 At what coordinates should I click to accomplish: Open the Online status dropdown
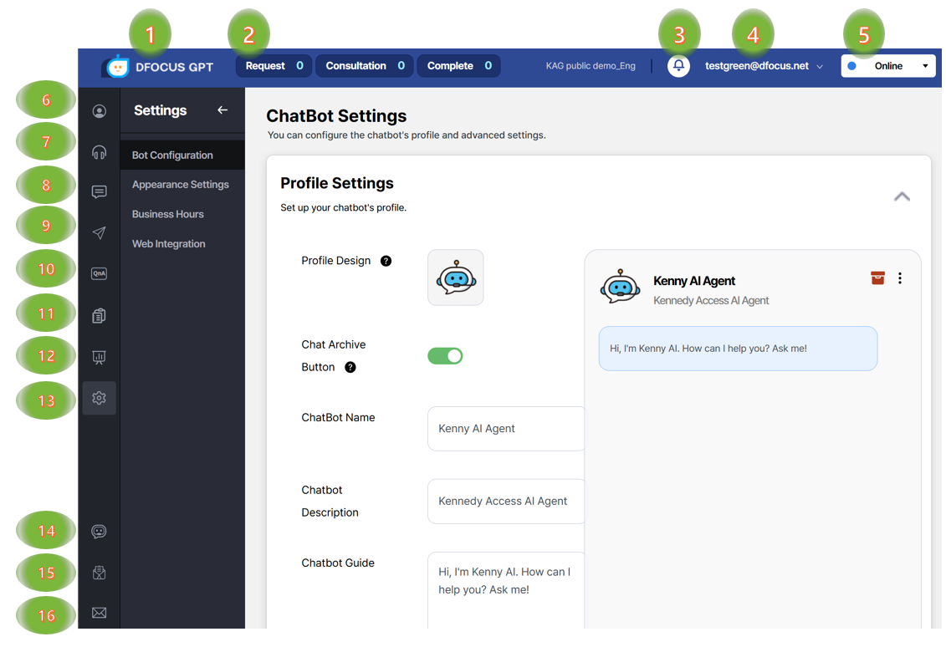click(887, 66)
